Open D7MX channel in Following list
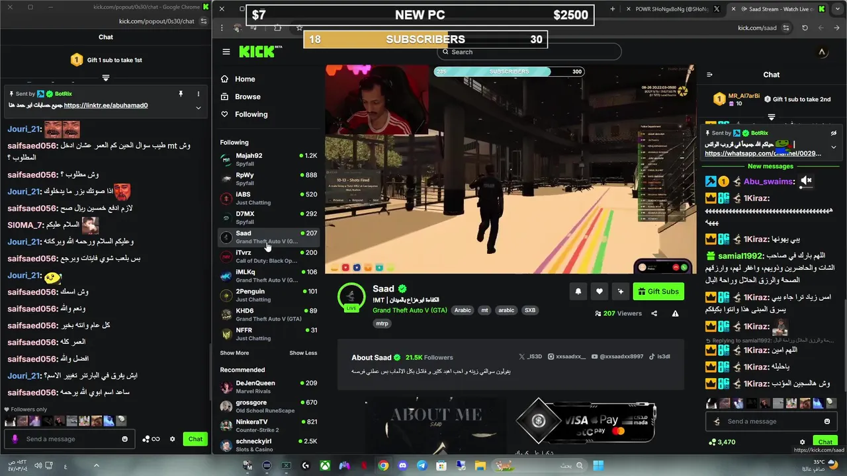 tap(269, 218)
